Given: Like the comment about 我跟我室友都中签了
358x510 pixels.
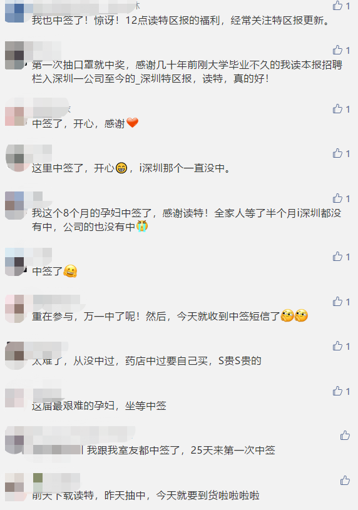Looking at the screenshot, I should (x=345, y=435).
